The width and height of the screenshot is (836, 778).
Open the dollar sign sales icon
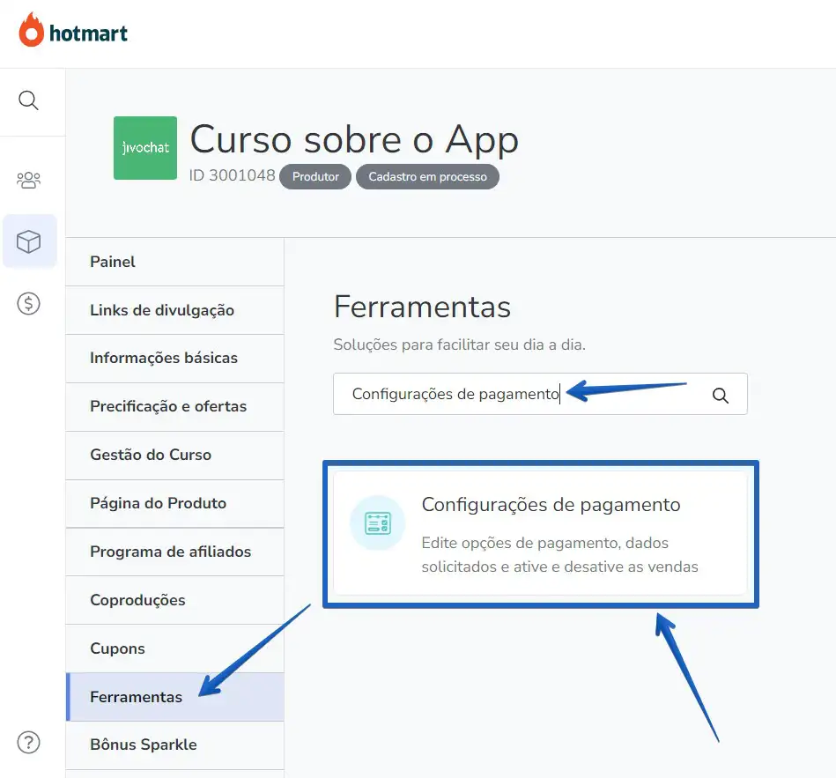[x=29, y=303]
